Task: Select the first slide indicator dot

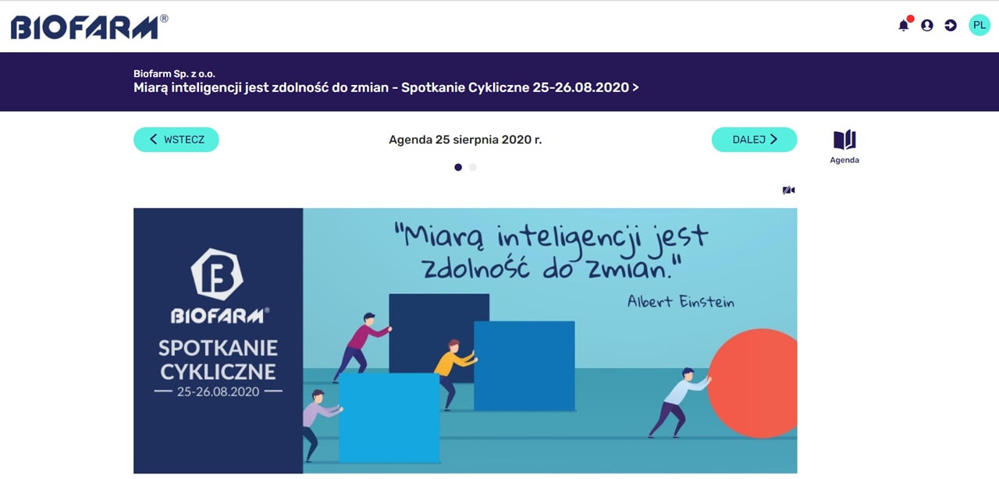Action: [458, 167]
